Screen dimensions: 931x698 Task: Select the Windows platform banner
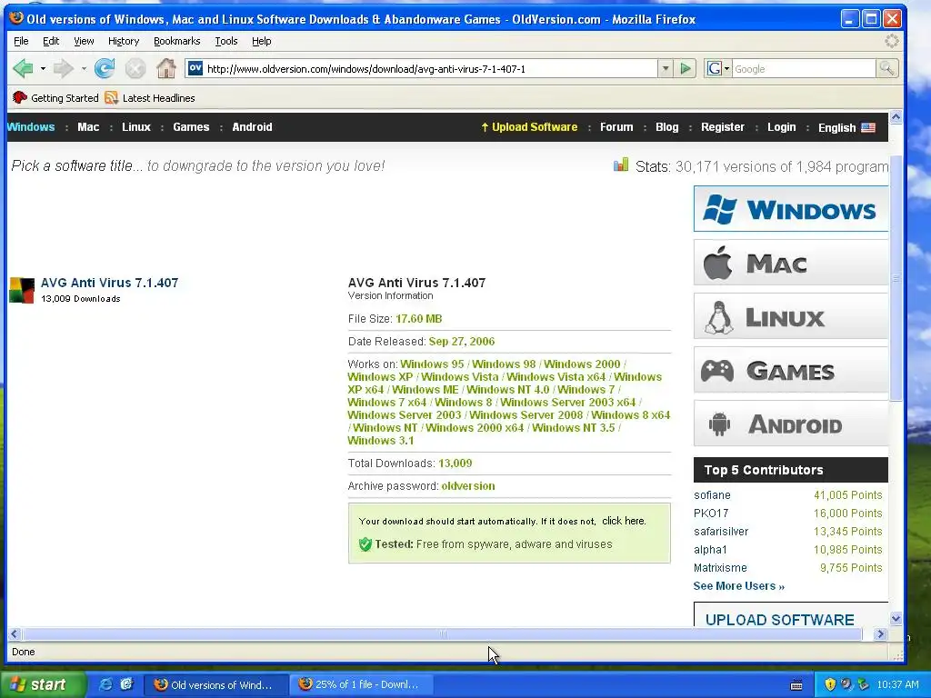click(x=791, y=209)
